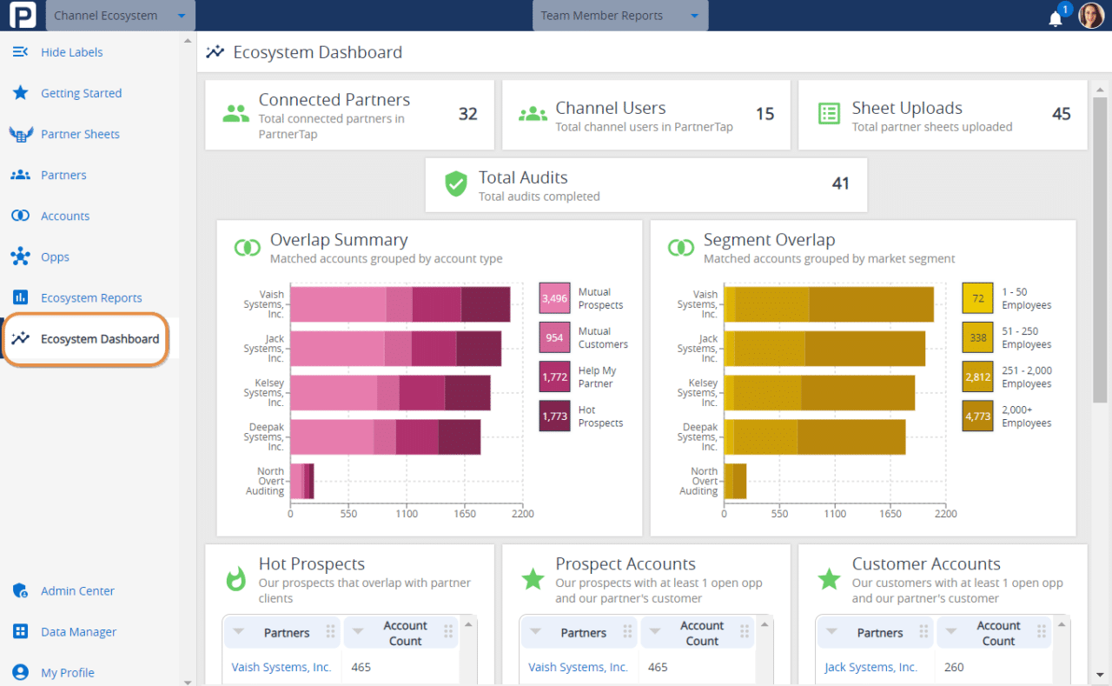Open the Team Member Reports dropdown
This screenshot has height=686, width=1112.
619,15
